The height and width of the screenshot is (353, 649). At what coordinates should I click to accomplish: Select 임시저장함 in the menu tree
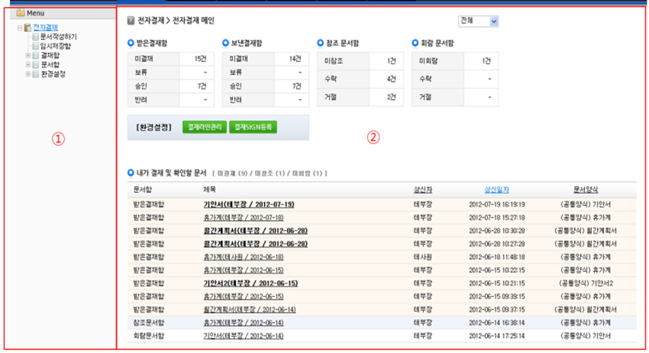point(55,46)
